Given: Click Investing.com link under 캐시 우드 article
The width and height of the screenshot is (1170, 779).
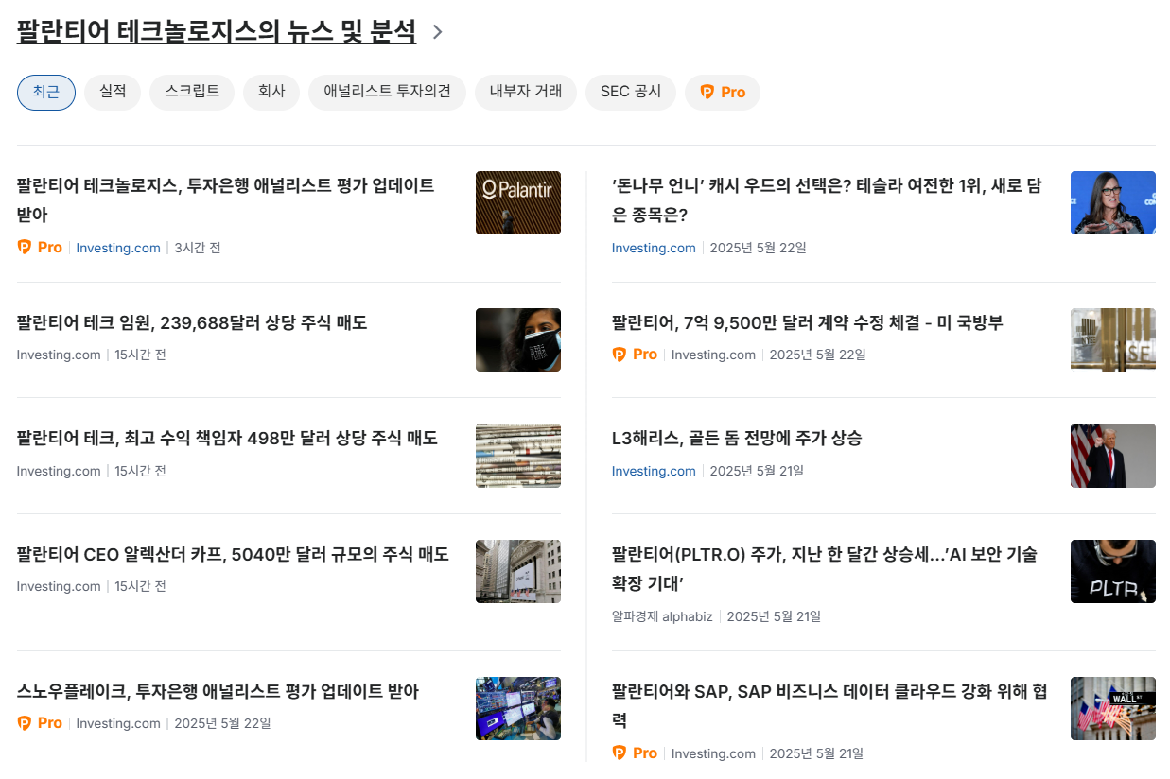Looking at the screenshot, I should [x=654, y=248].
